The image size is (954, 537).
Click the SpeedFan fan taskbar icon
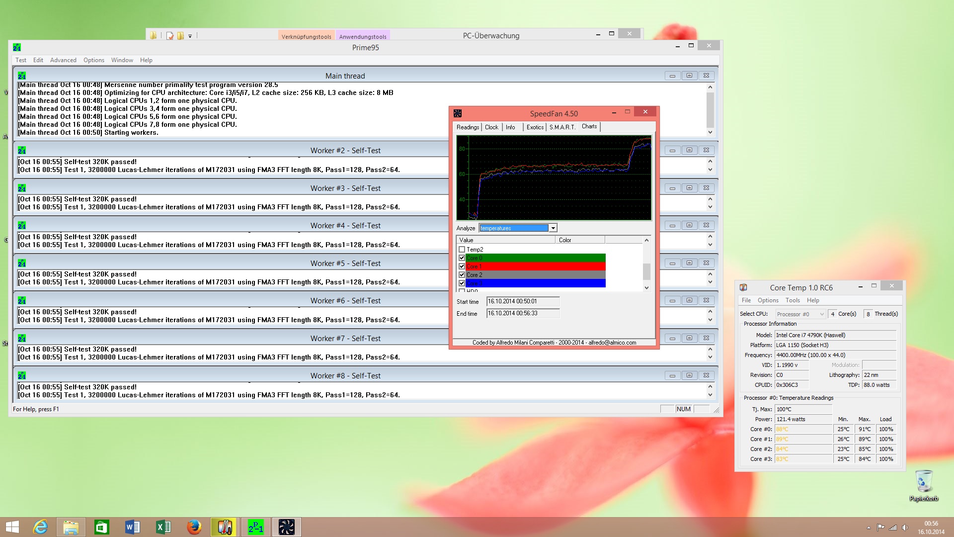(x=287, y=527)
